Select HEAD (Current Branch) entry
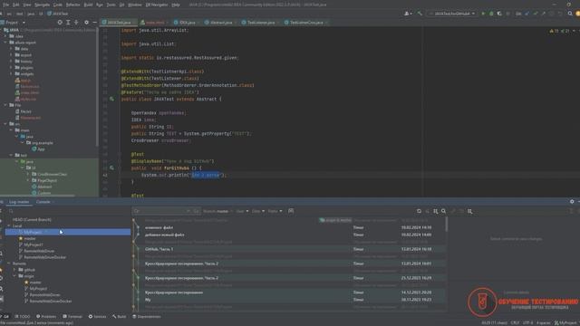This screenshot has width=580, height=326. coord(32,219)
